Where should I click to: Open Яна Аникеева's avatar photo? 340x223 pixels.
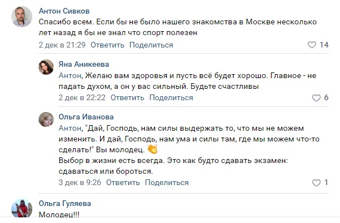point(46,67)
